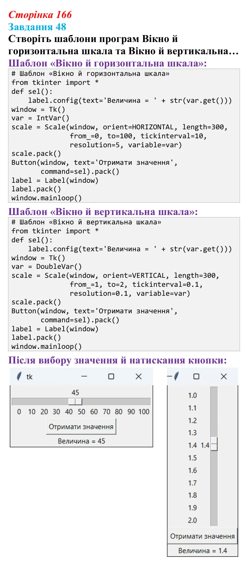This screenshot has width=248, height=565.
Task: Click the 'Отримати значення' button in vertical window
Action: pos(202,536)
